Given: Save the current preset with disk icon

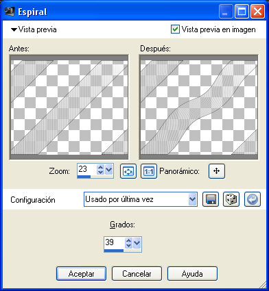Looking at the screenshot, I should (x=211, y=199).
